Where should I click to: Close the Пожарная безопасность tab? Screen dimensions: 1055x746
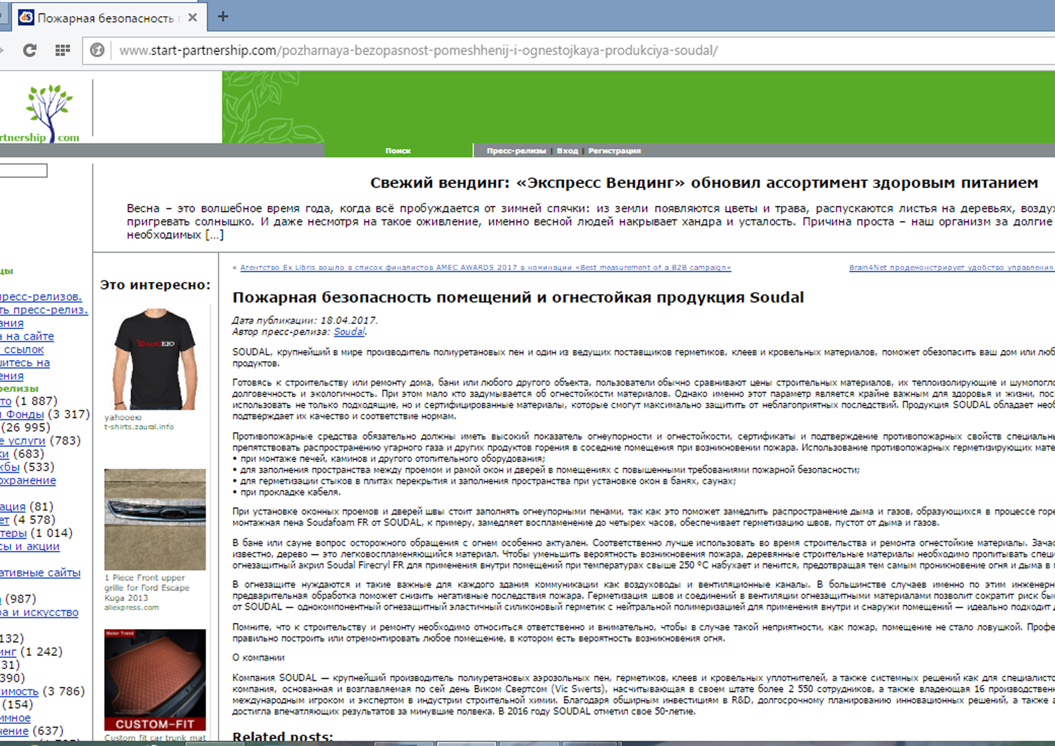[192, 17]
